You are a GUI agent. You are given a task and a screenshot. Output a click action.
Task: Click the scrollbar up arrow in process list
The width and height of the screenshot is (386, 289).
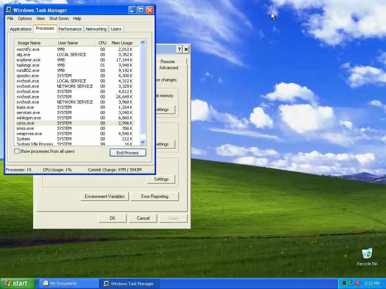pyautogui.click(x=142, y=42)
